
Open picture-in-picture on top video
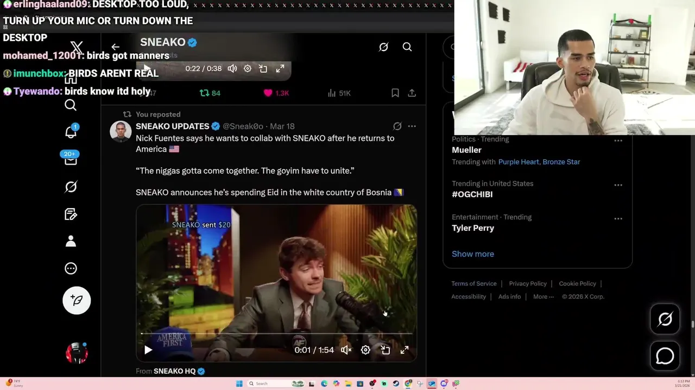click(x=263, y=69)
